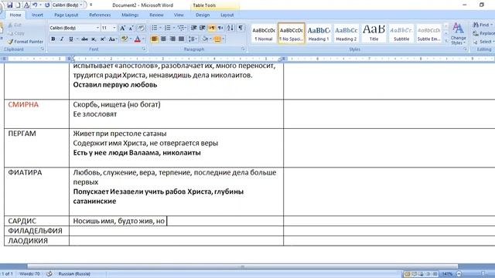
Task: Open the Font dialog launcher
Action: (x=144, y=49)
